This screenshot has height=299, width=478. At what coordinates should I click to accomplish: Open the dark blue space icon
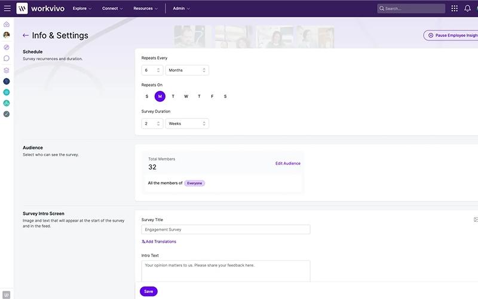point(7,81)
